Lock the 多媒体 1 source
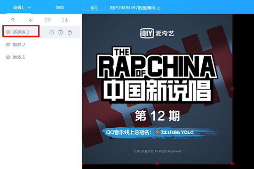 pos(70,32)
